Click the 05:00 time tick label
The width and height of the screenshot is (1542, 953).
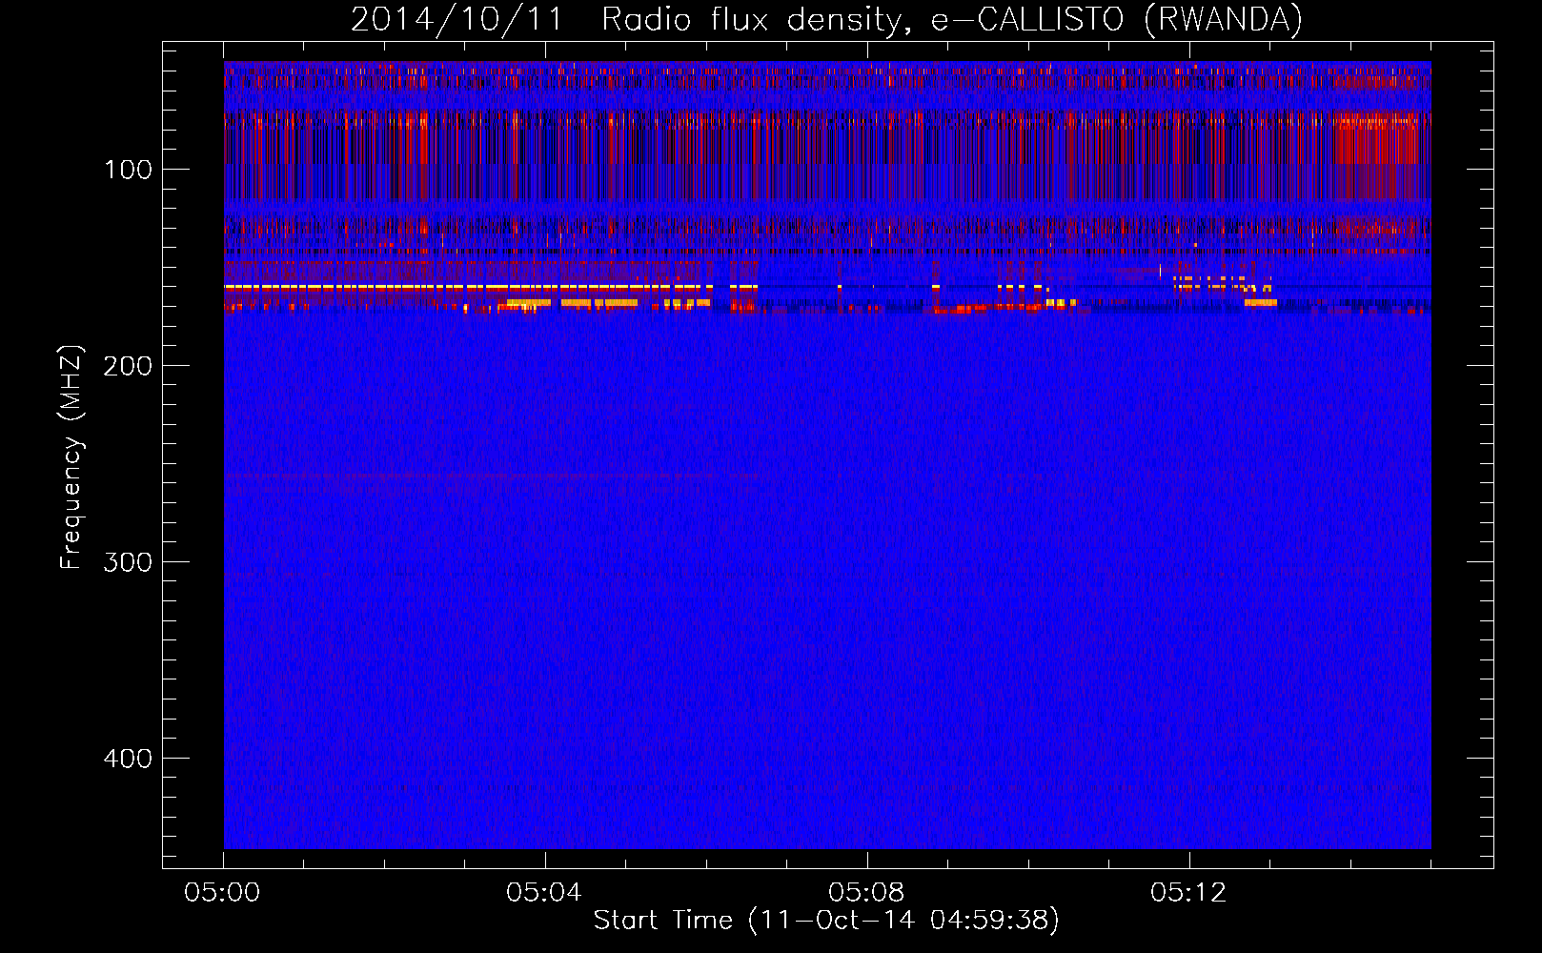[x=223, y=893]
